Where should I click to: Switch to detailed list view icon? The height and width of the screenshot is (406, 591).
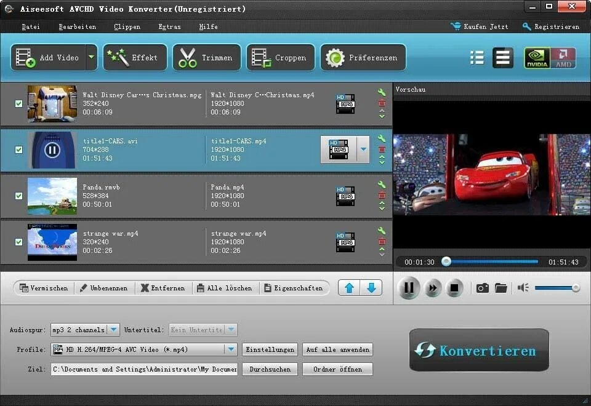503,58
